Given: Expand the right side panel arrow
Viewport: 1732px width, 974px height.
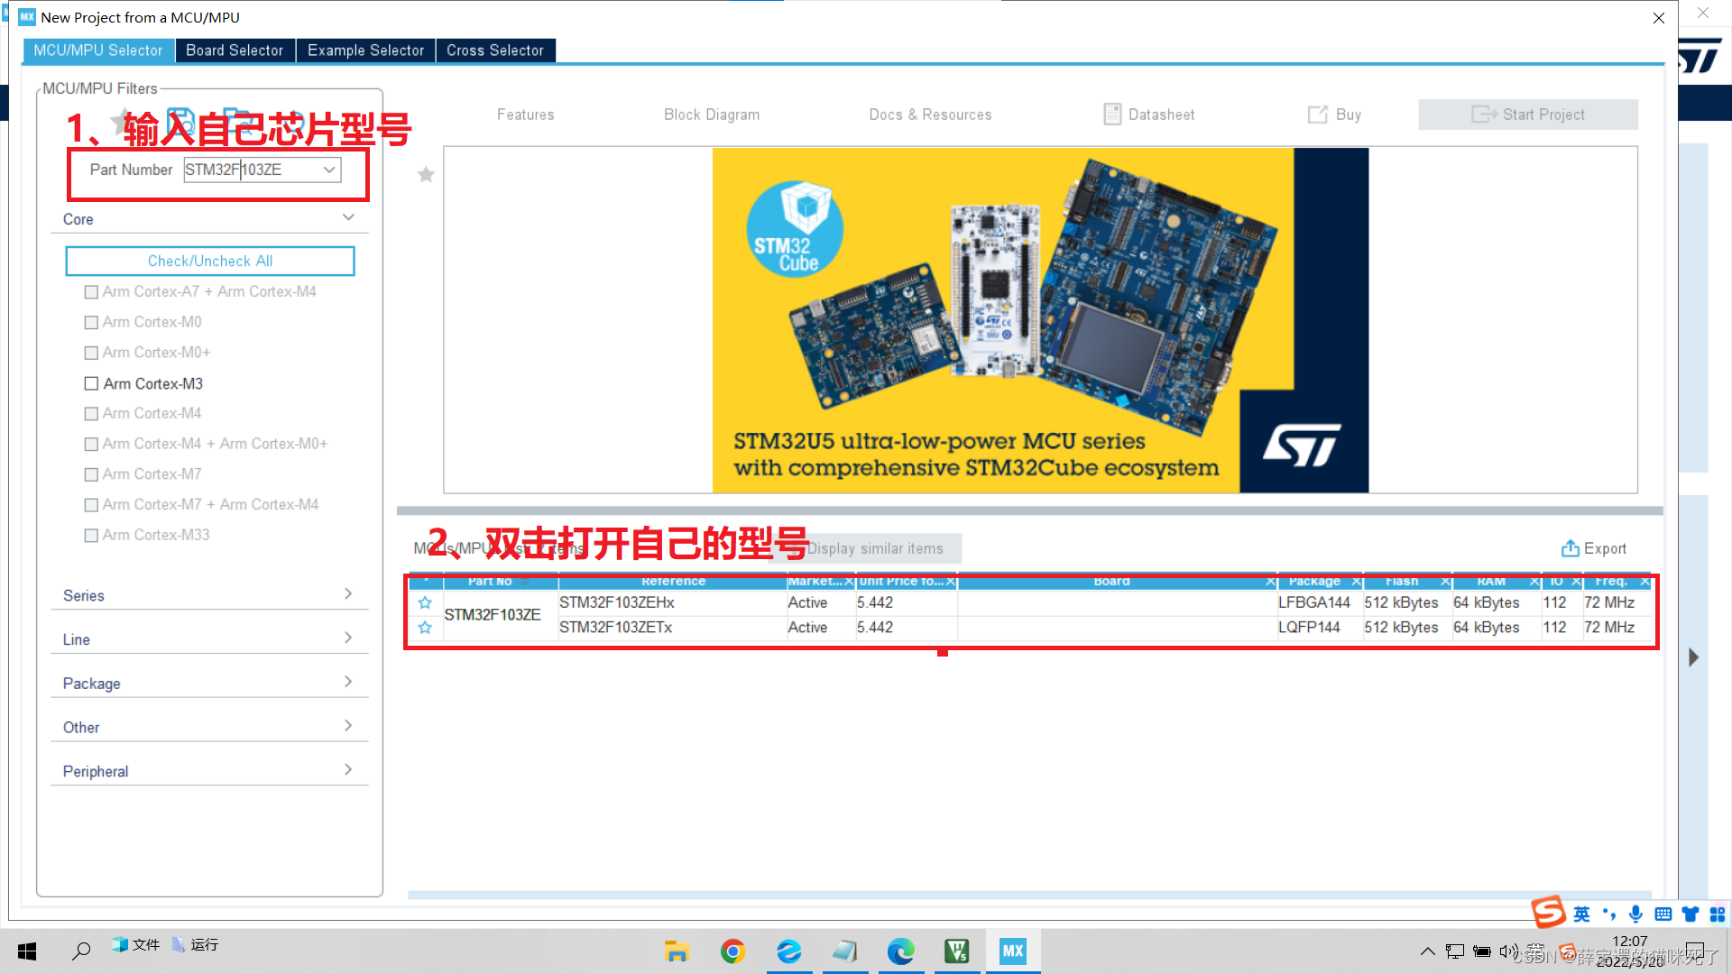Looking at the screenshot, I should click(x=1693, y=657).
